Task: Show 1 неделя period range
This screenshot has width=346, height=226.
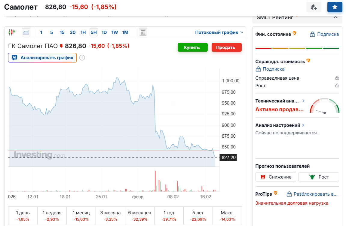Action: [x=52, y=215]
